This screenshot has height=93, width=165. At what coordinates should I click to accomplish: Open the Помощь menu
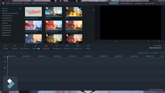pyautogui.click(x=34, y=3)
